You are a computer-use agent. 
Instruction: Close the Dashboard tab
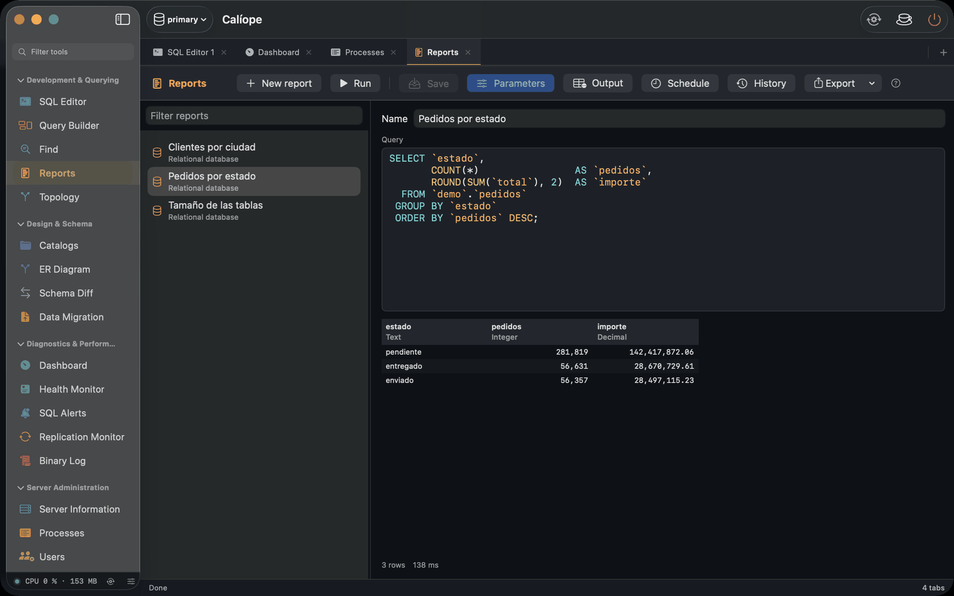point(309,52)
